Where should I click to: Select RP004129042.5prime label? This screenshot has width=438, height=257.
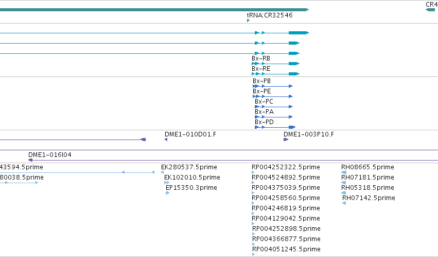(x=286, y=219)
